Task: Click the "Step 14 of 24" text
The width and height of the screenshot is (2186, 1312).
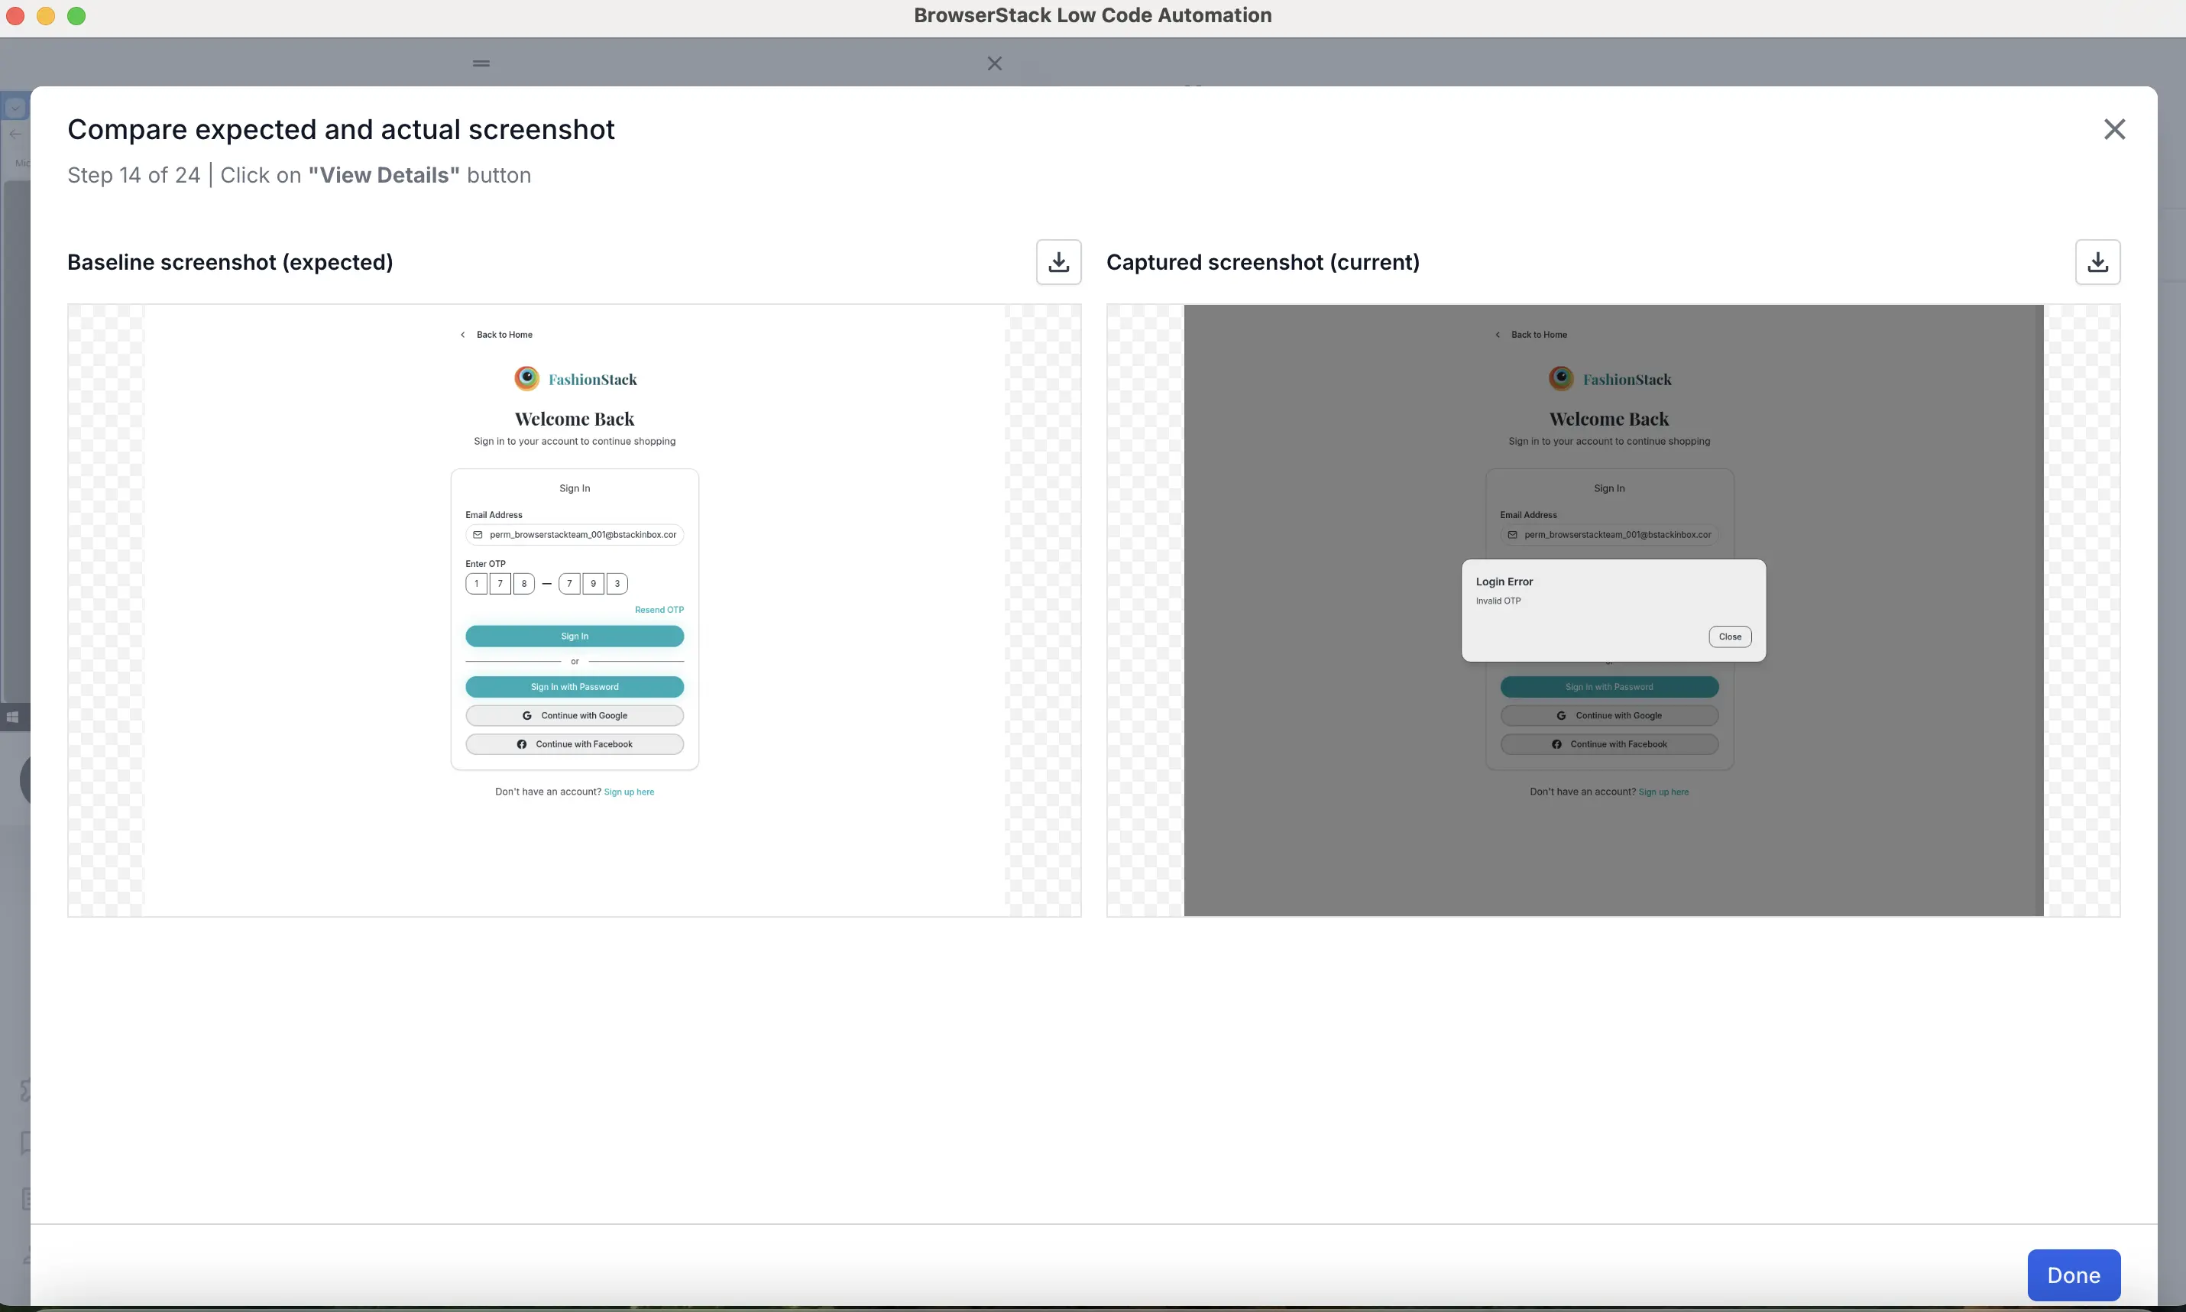Action: pyautogui.click(x=134, y=175)
